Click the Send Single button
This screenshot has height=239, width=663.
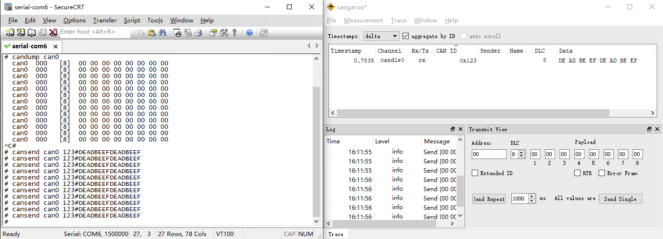pyautogui.click(x=621, y=199)
